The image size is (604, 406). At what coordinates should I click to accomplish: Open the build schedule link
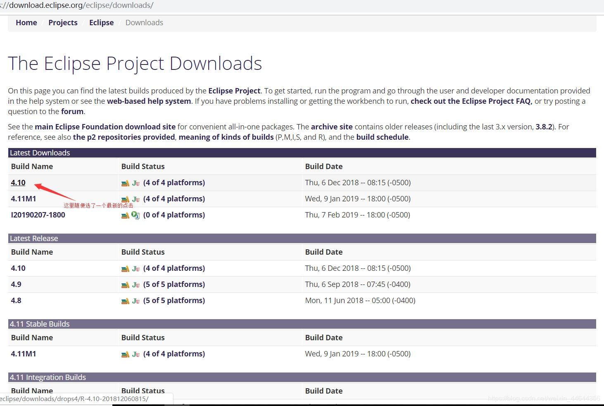pyautogui.click(x=383, y=137)
